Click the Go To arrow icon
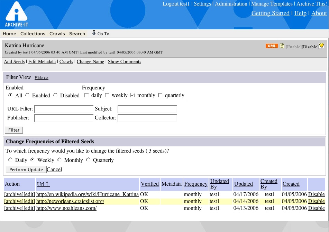Image resolution: width=329 pixels, height=232 pixels. (x=94, y=33)
